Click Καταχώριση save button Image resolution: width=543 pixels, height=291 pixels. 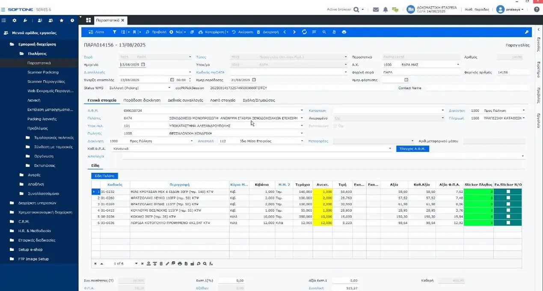212,32
